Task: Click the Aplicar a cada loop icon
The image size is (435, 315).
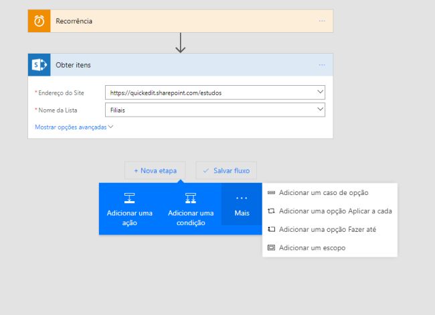Action: coord(271,211)
